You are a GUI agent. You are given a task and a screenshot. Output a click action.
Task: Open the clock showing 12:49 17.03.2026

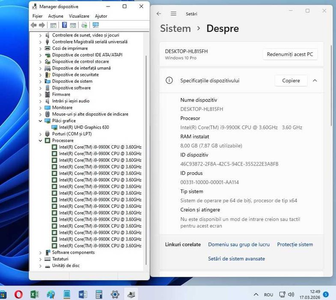310,294
